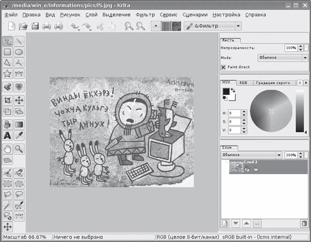Toggle the Paint direct checkbox
Image resolution: width=311 pixels, height=242 pixels.
(x=224, y=67)
